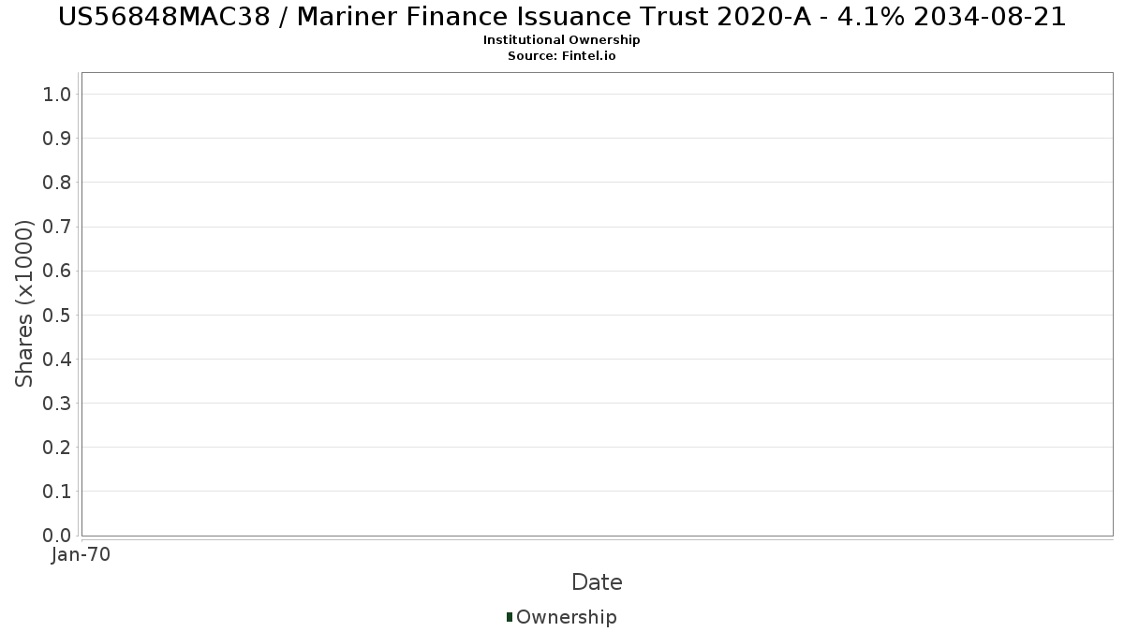The width and height of the screenshot is (1124, 632).
Task: Select the 0.1 y-axis tick label
Action: coord(57,492)
